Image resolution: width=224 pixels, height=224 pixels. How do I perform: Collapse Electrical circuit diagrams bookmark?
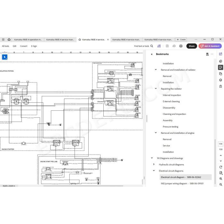point(154,171)
